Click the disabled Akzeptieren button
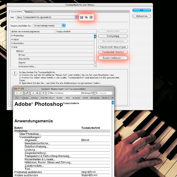177x177 pixels. pos(113,31)
